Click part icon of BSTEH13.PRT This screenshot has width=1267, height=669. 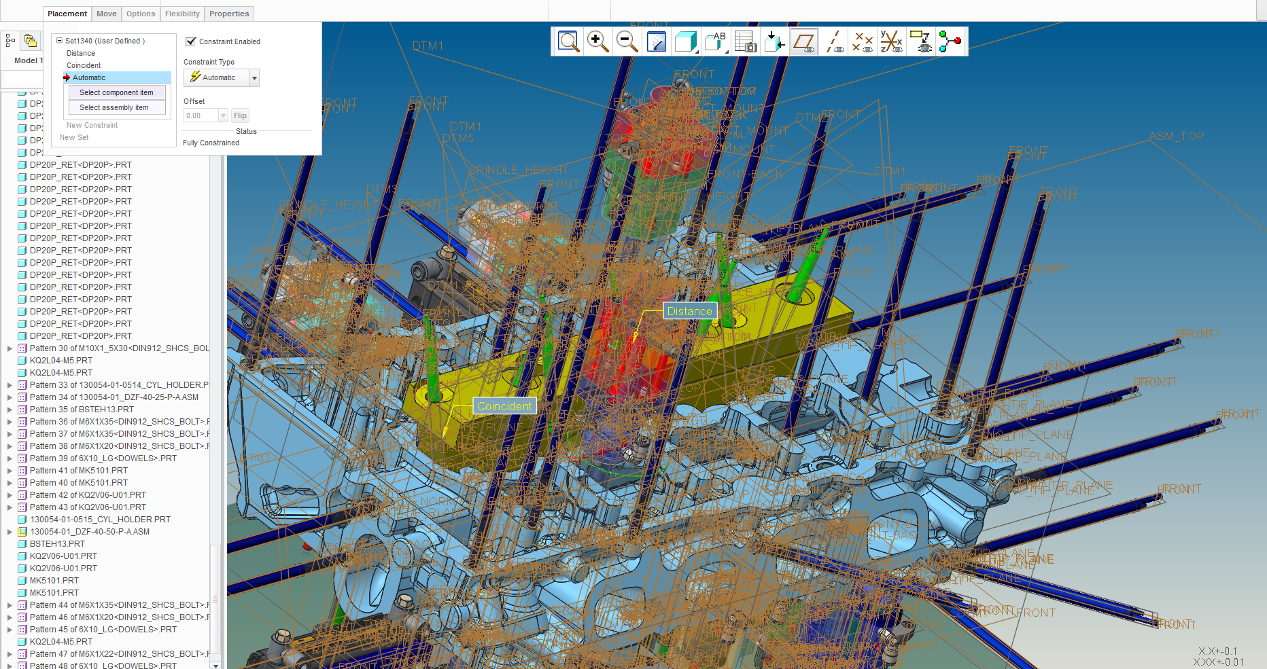point(22,544)
